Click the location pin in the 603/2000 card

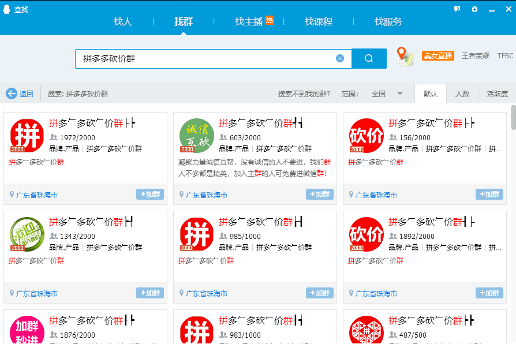tap(181, 195)
